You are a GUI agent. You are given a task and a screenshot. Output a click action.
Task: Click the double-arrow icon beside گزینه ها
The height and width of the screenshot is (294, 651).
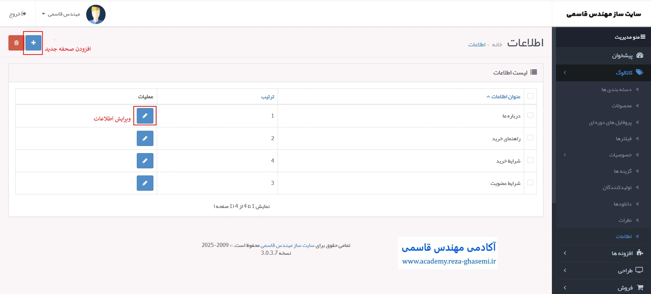637,171
